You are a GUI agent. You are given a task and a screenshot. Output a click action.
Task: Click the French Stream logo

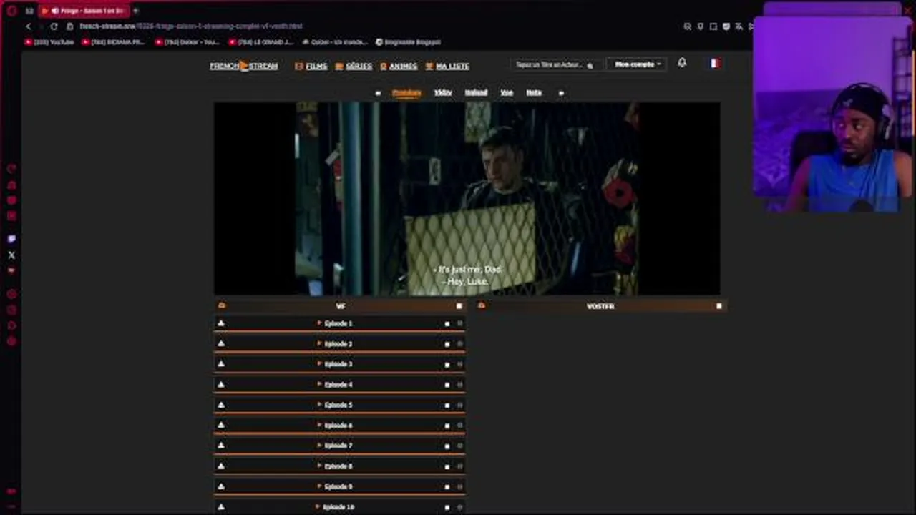243,66
